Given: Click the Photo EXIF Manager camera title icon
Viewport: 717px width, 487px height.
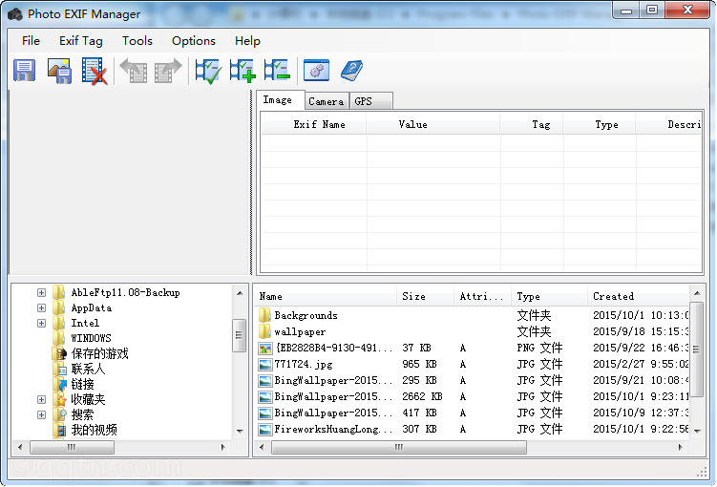Looking at the screenshot, I should pos(15,14).
